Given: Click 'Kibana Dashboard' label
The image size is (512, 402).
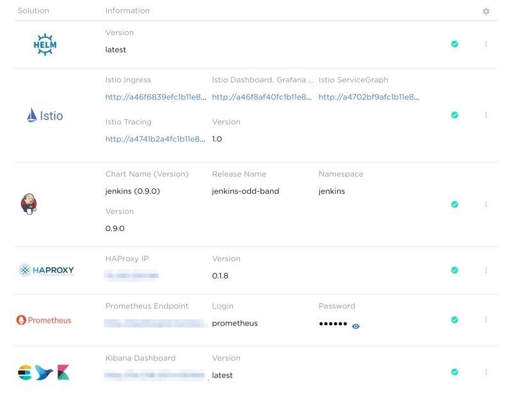Looking at the screenshot, I should coord(140,358).
